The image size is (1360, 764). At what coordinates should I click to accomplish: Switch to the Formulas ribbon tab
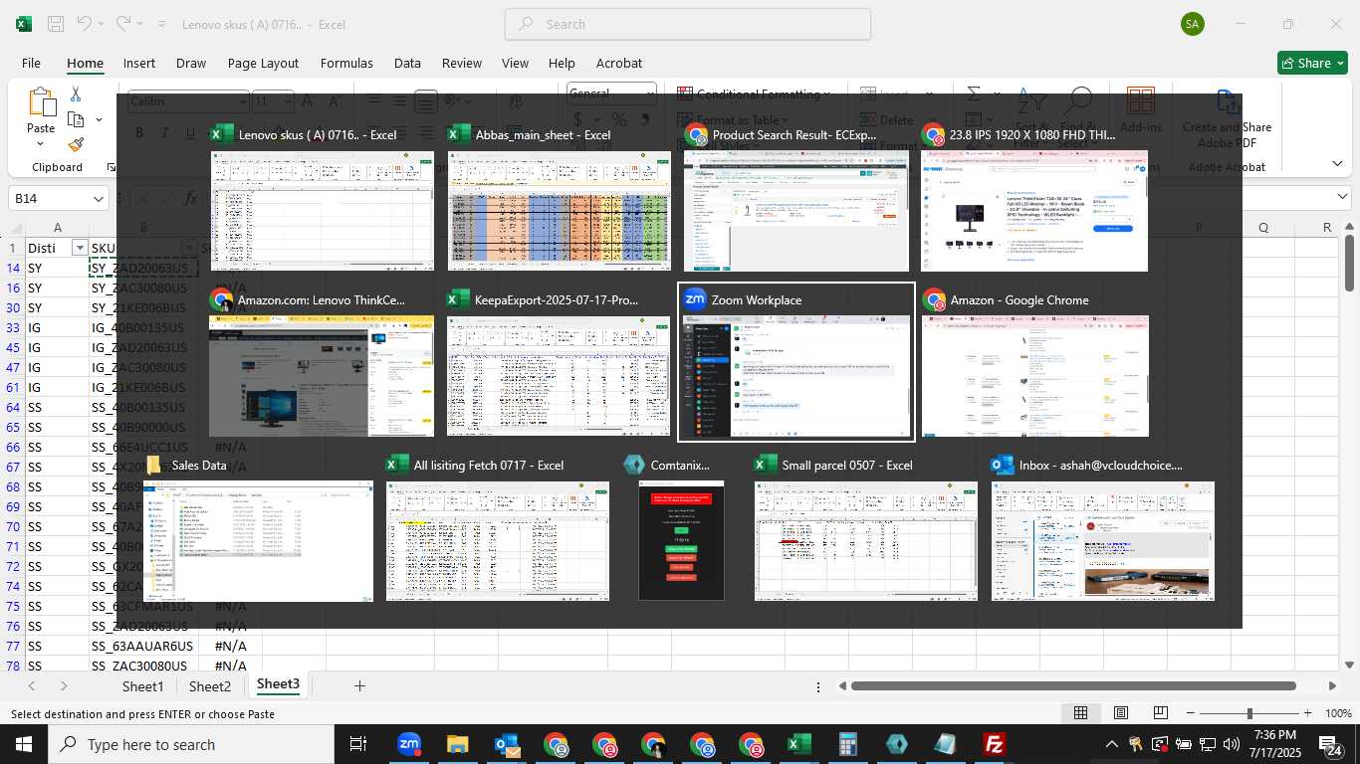(x=346, y=63)
